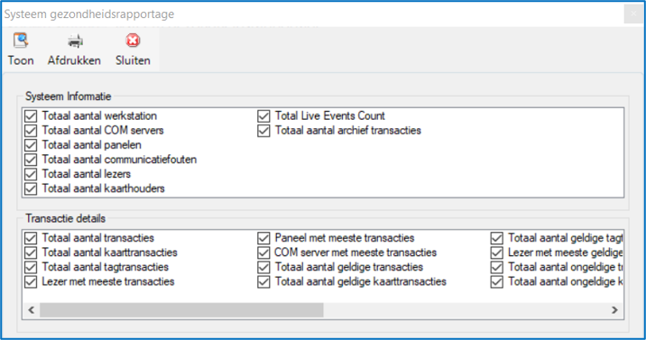This screenshot has height=340, width=646.
Task: Uncheck Totaal aantal kaarthouders
Action: click(x=31, y=188)
